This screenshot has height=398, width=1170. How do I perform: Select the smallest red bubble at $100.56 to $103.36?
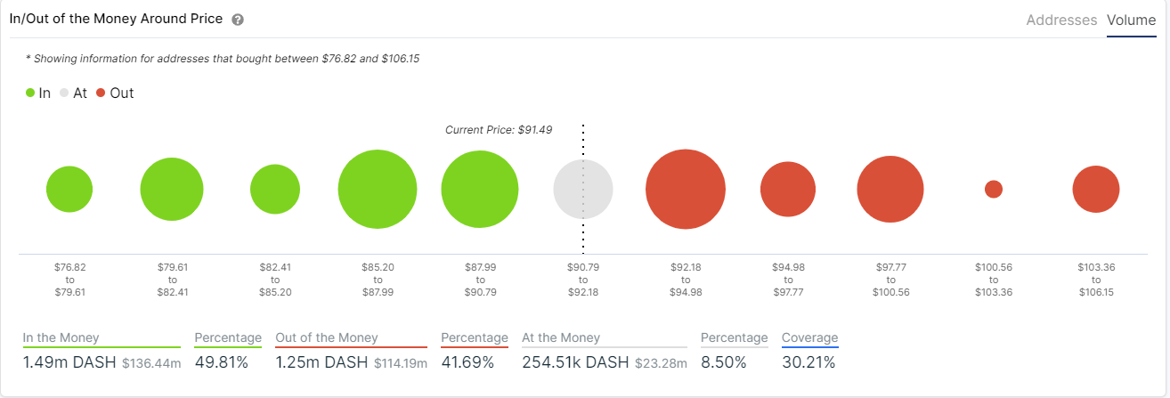point(994,190)
